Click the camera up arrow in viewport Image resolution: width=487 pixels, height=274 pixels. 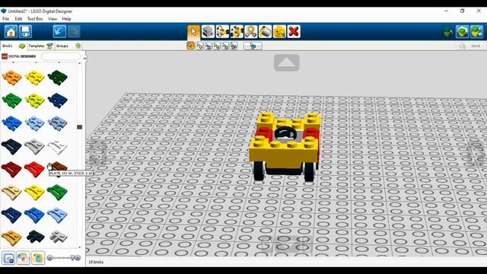(x=287, y=62)
